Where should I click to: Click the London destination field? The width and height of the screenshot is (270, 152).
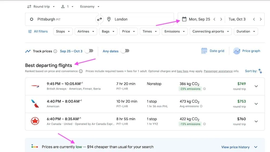pyautogui.click(x=137, y=19)
